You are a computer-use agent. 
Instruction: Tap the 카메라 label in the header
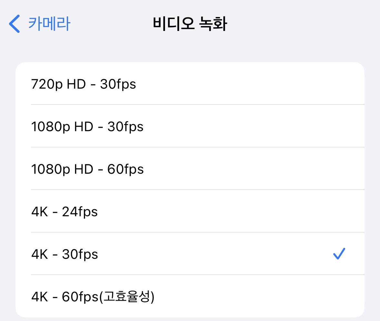point(50,23)
